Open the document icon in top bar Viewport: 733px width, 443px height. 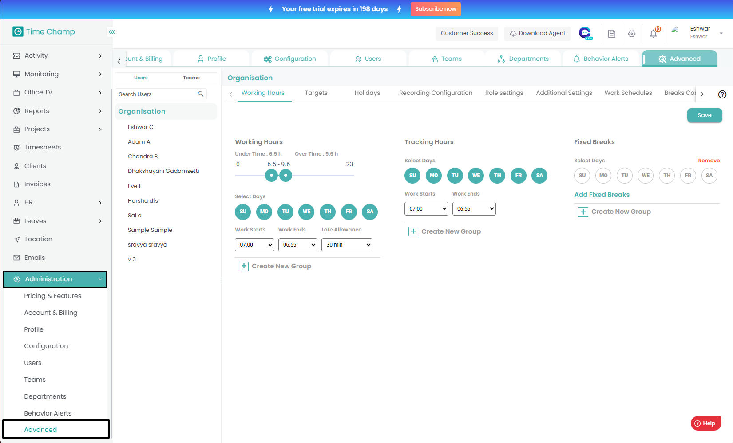[x=611, y=34]
